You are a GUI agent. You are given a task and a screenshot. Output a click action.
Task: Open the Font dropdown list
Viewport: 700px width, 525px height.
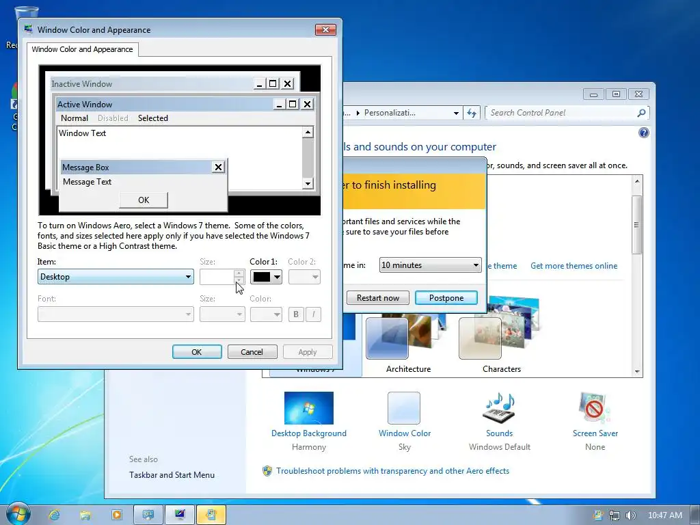coord(116,314)
